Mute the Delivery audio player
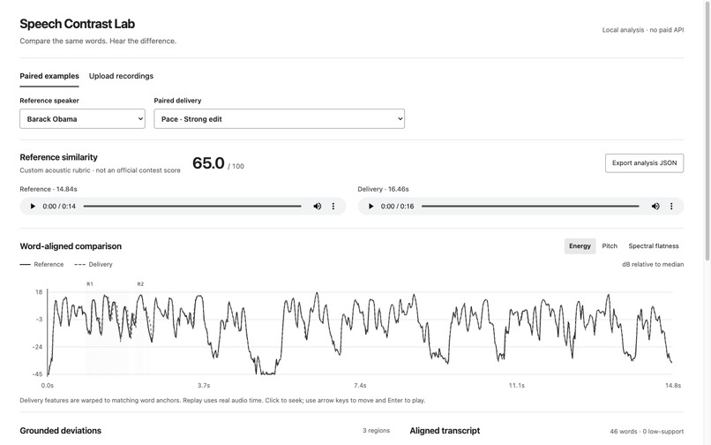This screenshot has width=711, height=445. (655, 206)
